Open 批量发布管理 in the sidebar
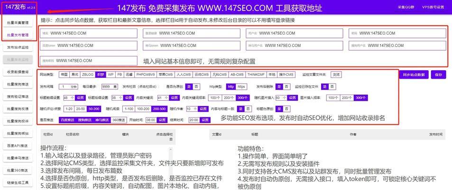The image size is (452, 190). tap(18, 35)
